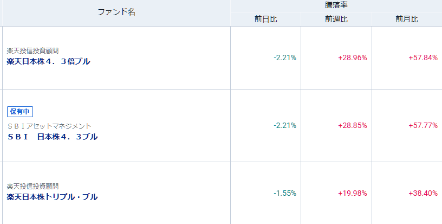Click SBI fund's -2.21% daily change
The width and height of the screenshot is (442, 224).
pyautogui.click(x=285, y=125)
